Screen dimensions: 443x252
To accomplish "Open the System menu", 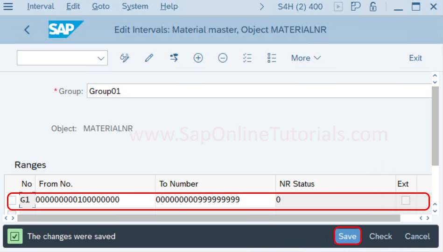I will click(135, 6).
